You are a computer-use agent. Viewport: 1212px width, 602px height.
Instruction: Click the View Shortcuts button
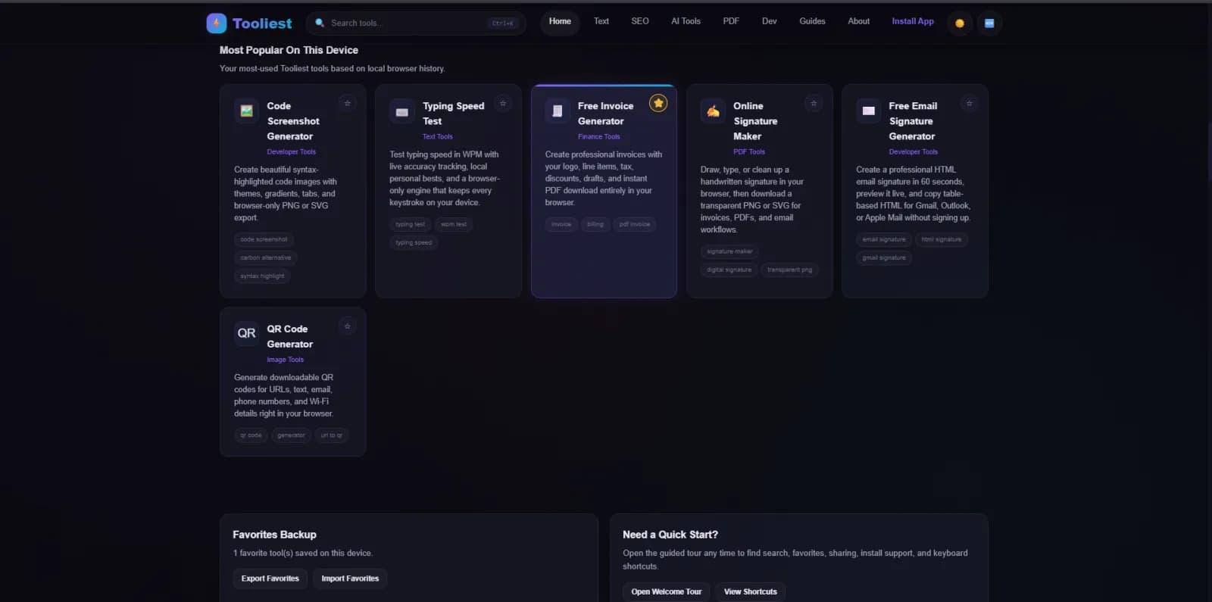click(751, 591)
